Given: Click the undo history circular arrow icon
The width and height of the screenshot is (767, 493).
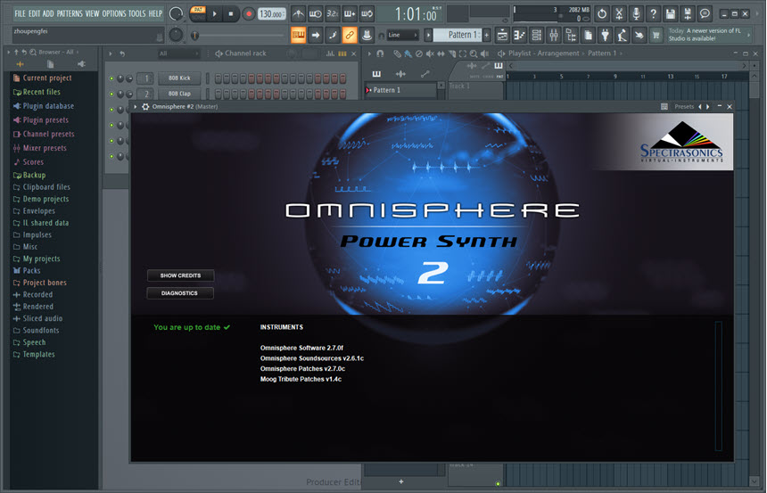Looking at the screenshot, I should coord(602,13).
